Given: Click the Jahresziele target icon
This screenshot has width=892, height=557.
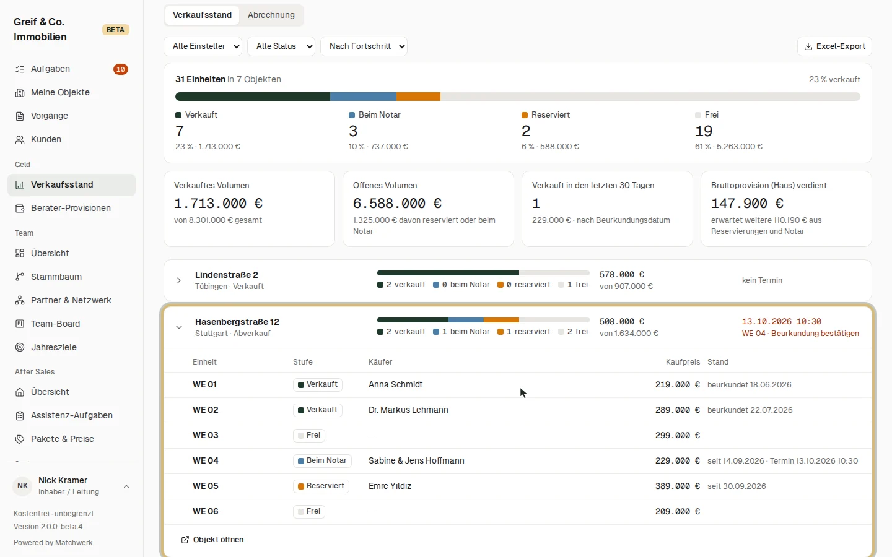Looking at the screenshot, I should [x=20, y=347].
